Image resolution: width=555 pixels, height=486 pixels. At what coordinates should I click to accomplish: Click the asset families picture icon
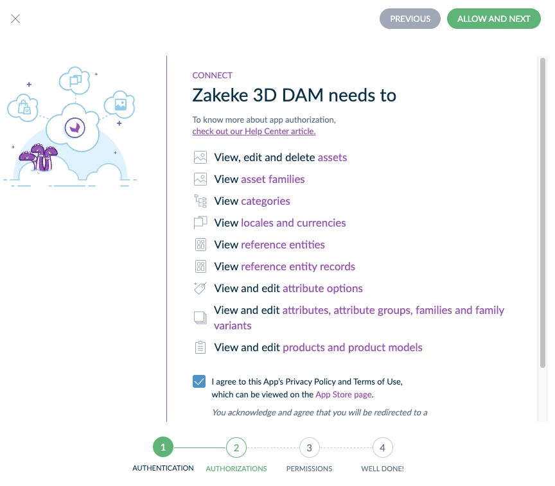click(200, 179)
